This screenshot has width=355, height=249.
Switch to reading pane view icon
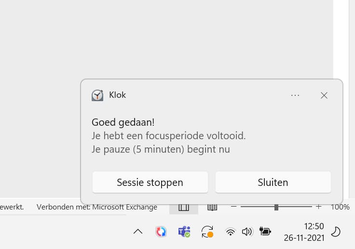click(x=212, y=207)
